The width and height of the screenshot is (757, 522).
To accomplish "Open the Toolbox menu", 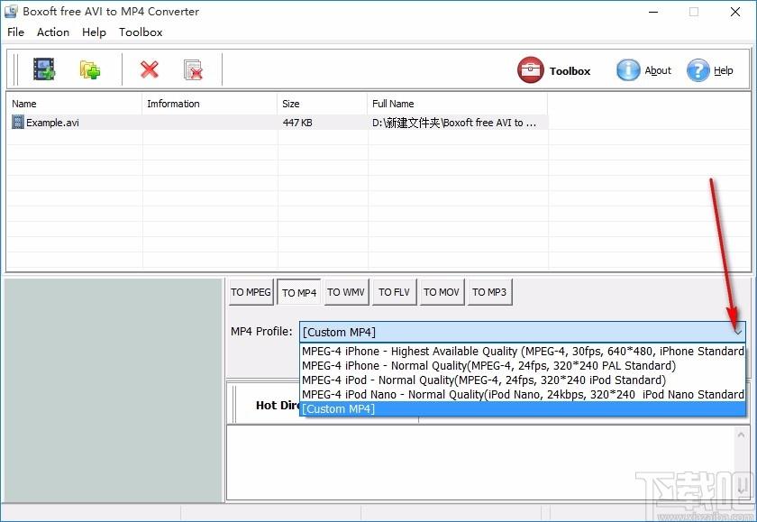I will click(x=141, y=32).
